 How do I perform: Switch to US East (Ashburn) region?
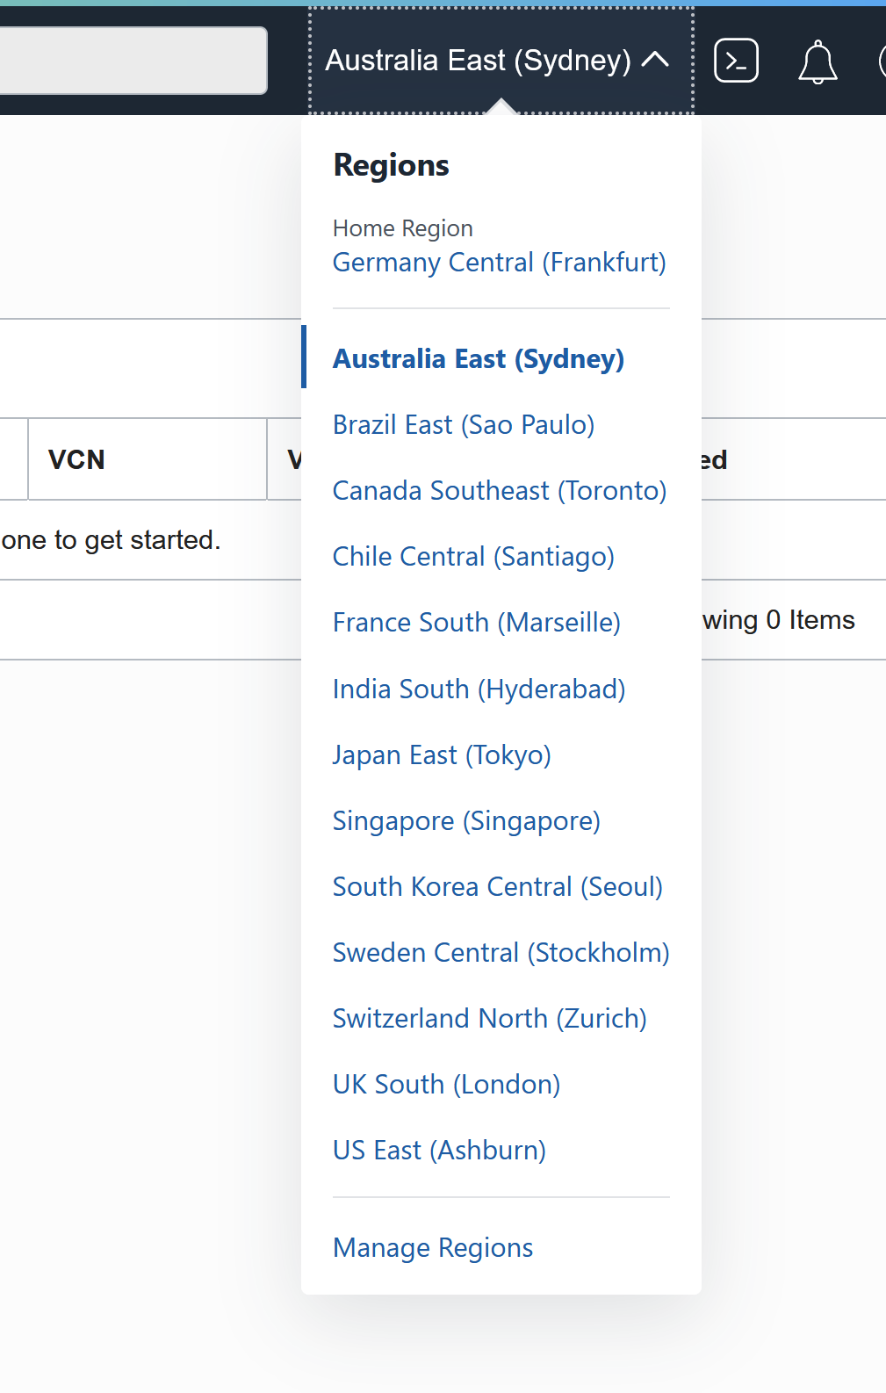click(x=439, y=1151)
